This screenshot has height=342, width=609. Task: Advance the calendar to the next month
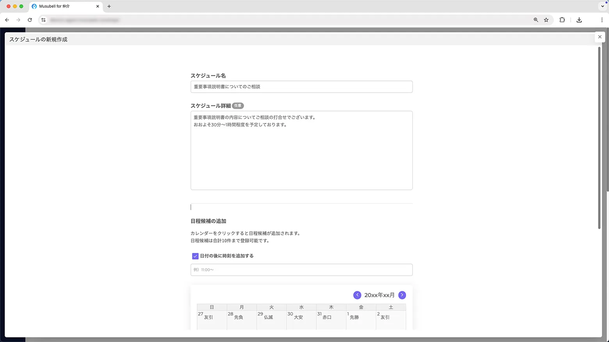(402, 295)
